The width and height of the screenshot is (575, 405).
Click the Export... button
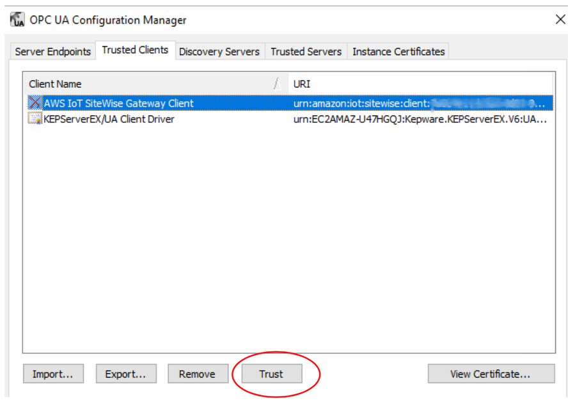click(x=125, y=374)
